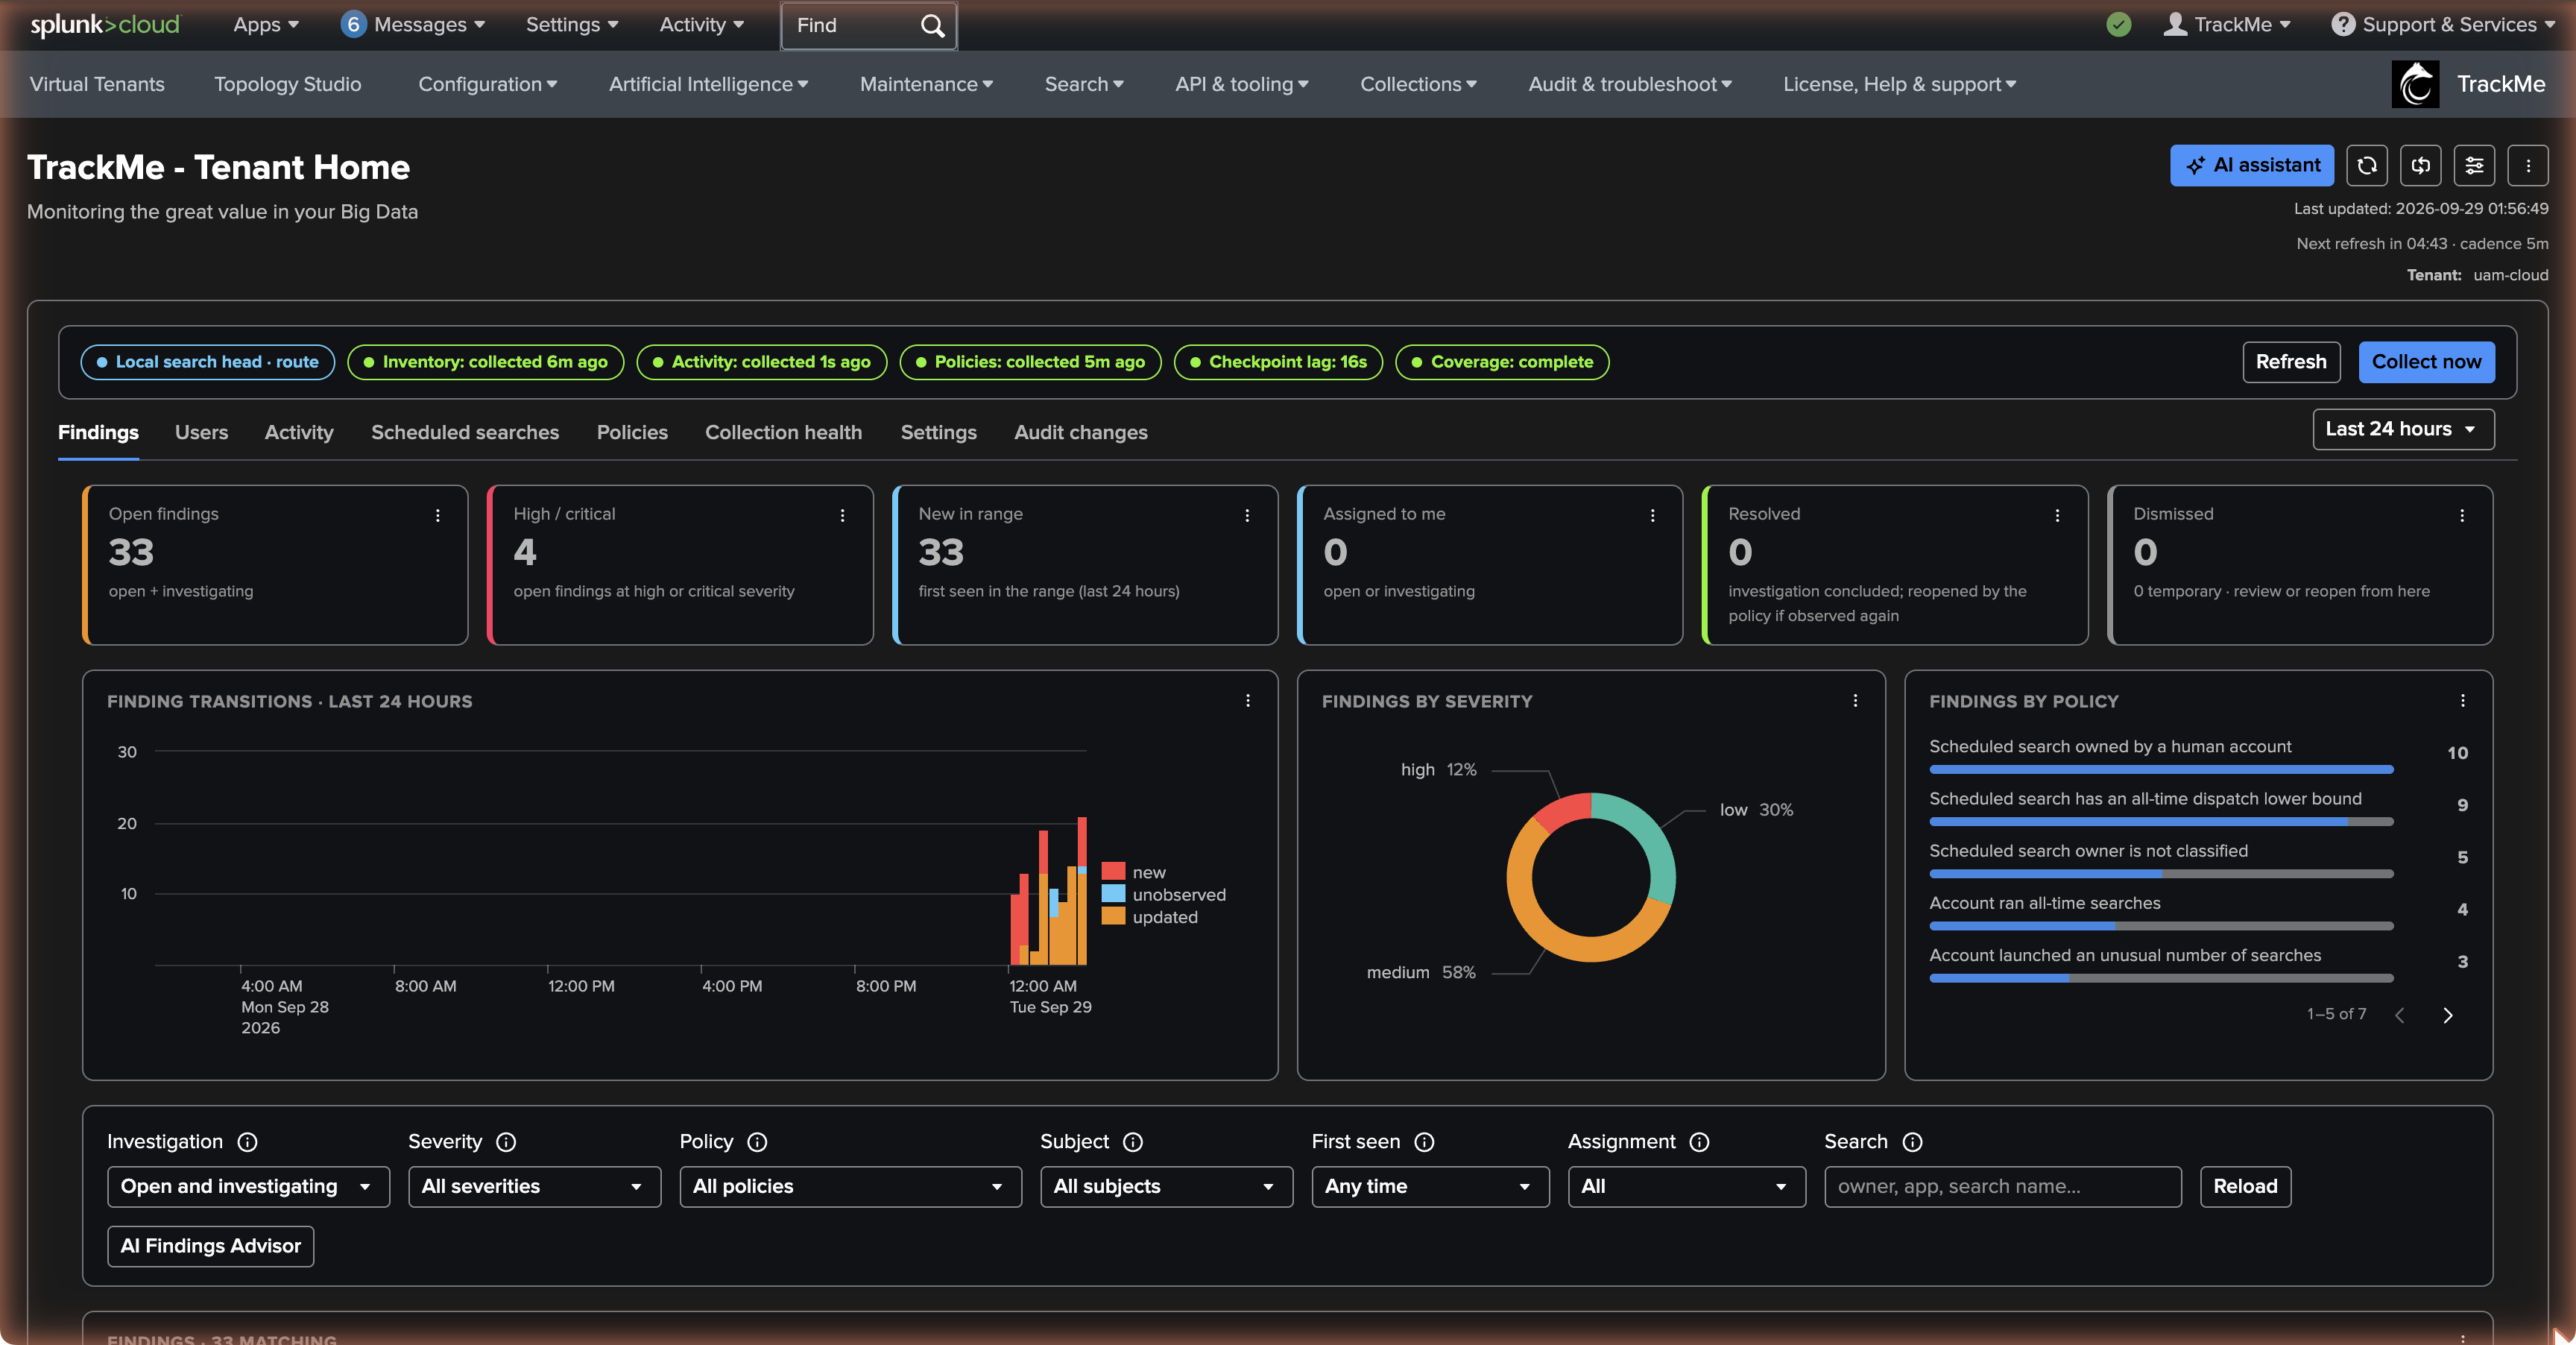The image size is (2576, 1345).
Task: Go to next page of policies list
Action: click(2447, 1015)
